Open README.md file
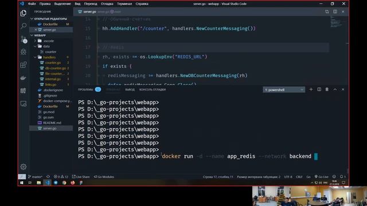 (x=52, y=123)
